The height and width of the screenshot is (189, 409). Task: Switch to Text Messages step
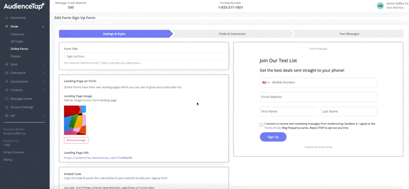point(349,34)
